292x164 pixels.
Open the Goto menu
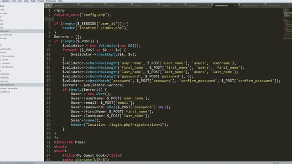[x=26, y=1]
